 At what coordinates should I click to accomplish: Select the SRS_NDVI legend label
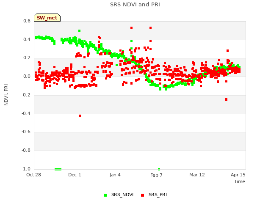click(122, 195)
